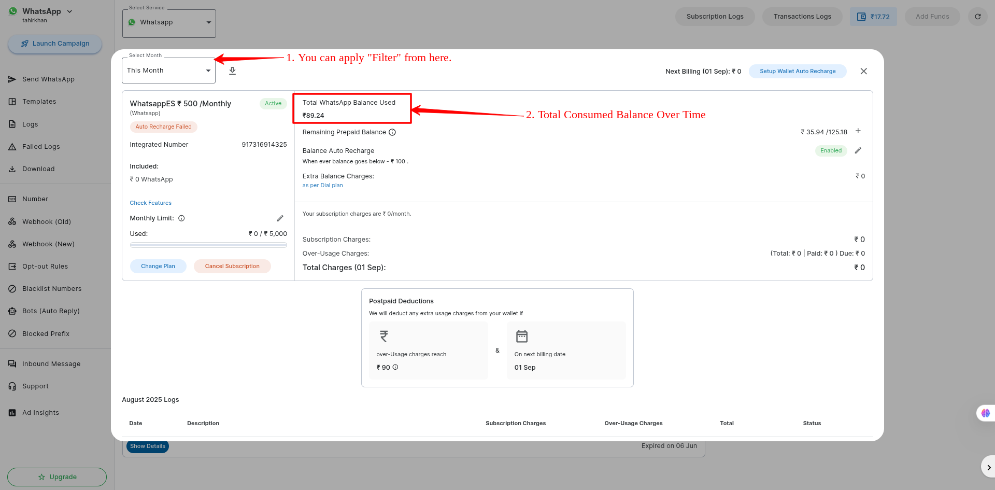This screenshot has height=490, width=995.
Task: Click the Active status badge
Action: coord(273,104)
